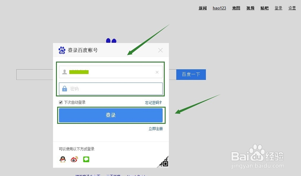The image size is (301, 176).
Task: Click the lock icon beside the password field
Action: (64, 88)
